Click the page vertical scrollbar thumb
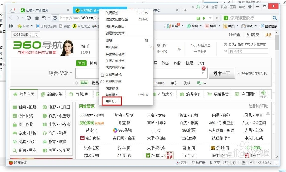This screenshot has width=286, height=172. (x=277, y=42)
